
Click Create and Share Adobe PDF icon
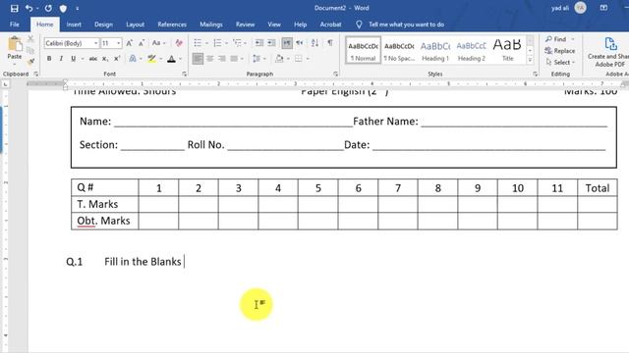610,44
